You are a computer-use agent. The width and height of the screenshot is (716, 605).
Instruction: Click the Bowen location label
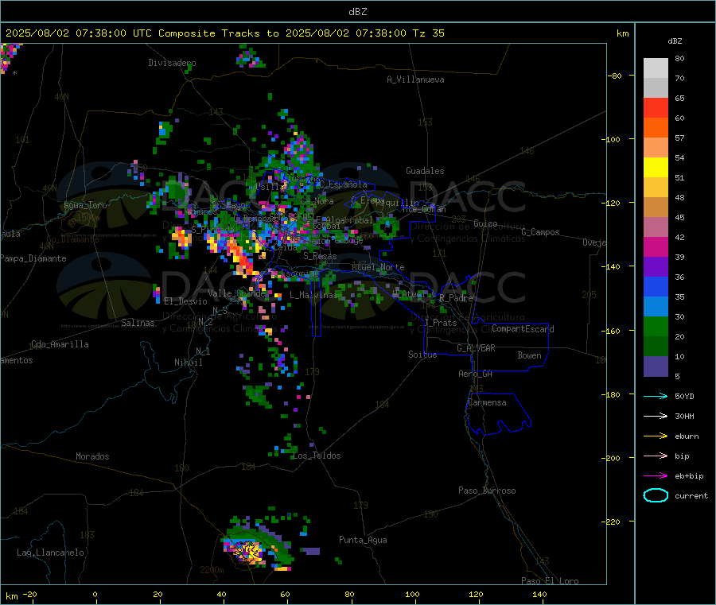tap(529, 355)
